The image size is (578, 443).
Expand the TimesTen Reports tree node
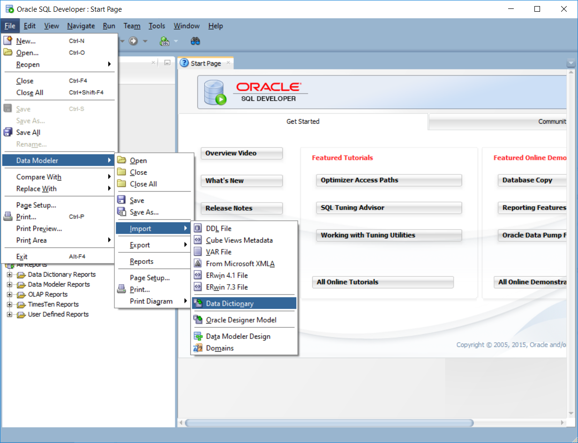(x=9, y=305)
